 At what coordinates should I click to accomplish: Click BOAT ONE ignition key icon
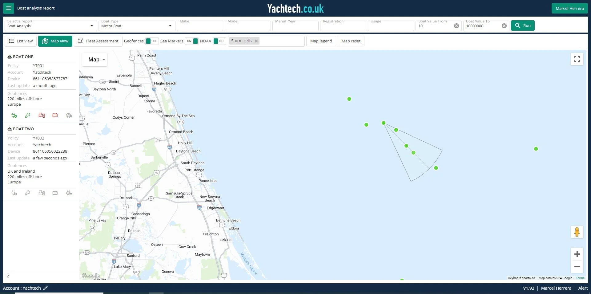(27, 115)
